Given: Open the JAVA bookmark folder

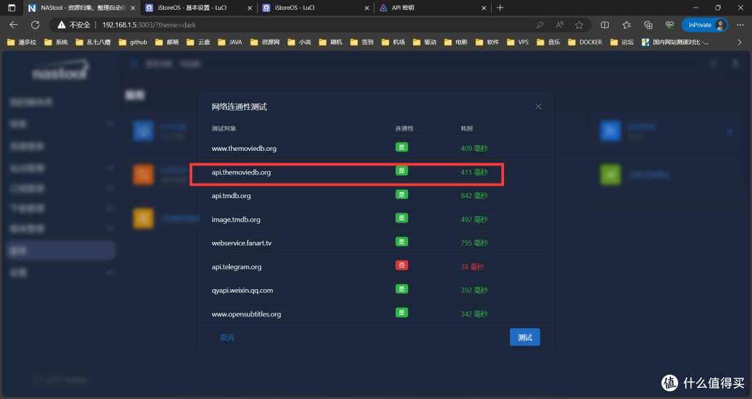Looking at the screenshot, I should point(230,42).
